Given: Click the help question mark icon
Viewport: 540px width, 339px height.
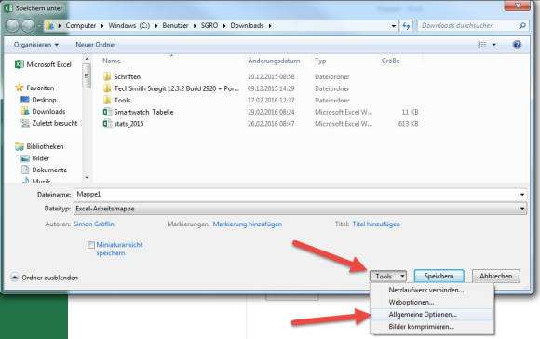Looking at the screenshot, I should 517,45.
